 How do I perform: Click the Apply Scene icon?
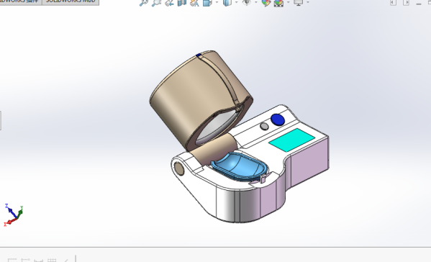278,3
